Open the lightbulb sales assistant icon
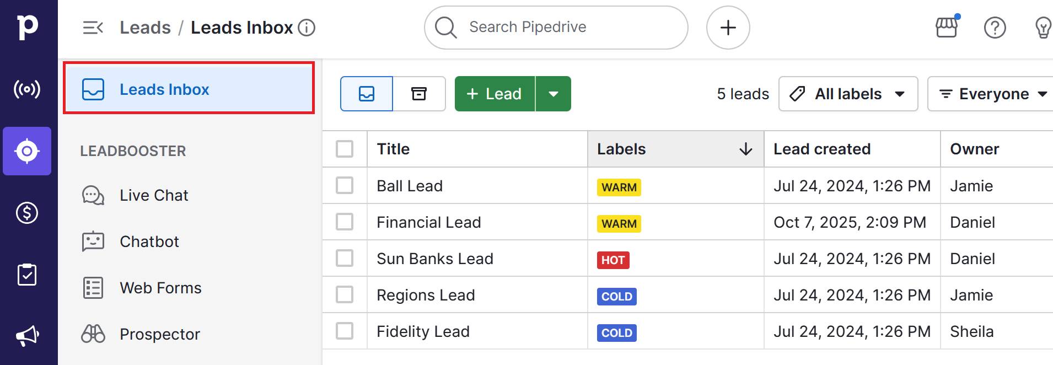 (1043, 28)
